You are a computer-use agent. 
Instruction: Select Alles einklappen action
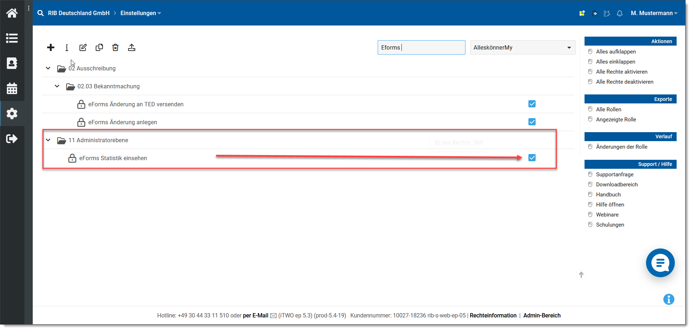coord(615,62)
